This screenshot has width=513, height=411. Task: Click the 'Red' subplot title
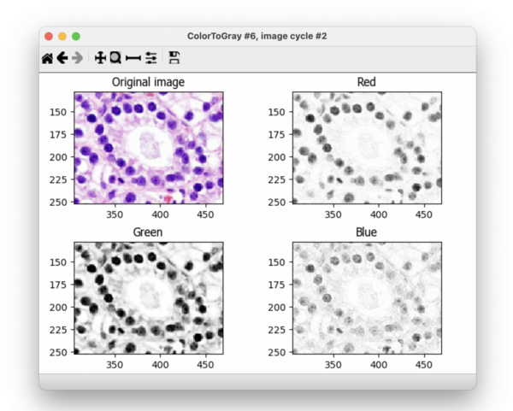367,82
